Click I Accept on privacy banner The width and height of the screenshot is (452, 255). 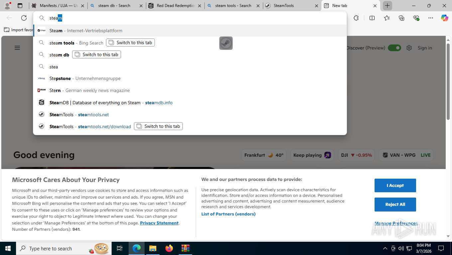395,185
